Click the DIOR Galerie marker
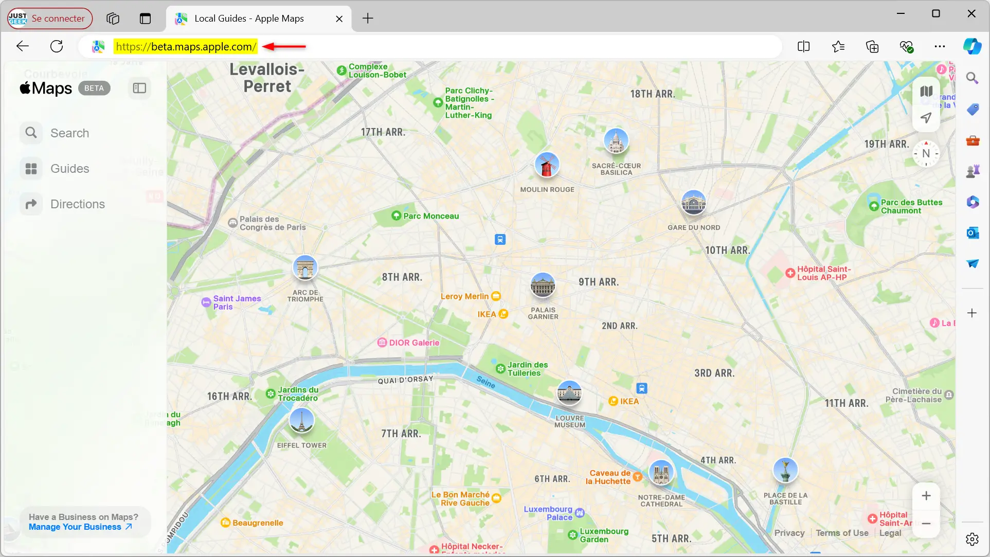The width and height of the screenshot is (990, 557). pyautogui.click(x=382, y=343)
